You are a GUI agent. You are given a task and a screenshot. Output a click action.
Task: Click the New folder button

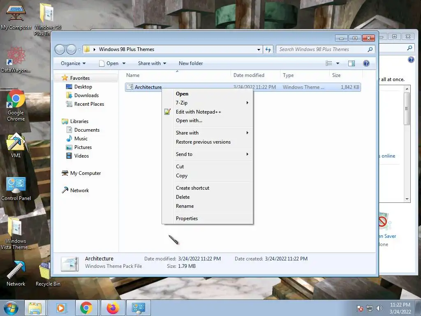tap(191, 63)
